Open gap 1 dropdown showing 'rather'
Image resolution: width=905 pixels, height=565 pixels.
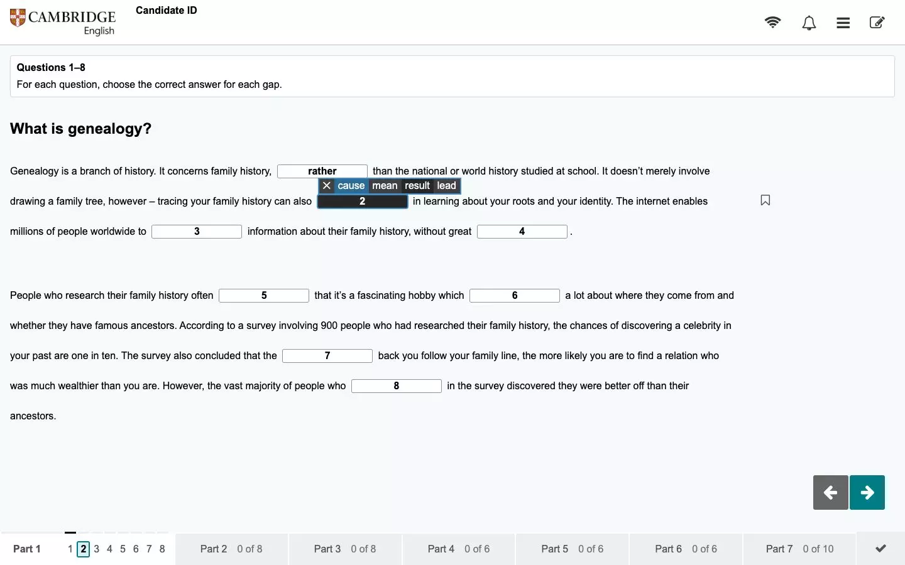(322, 171)
